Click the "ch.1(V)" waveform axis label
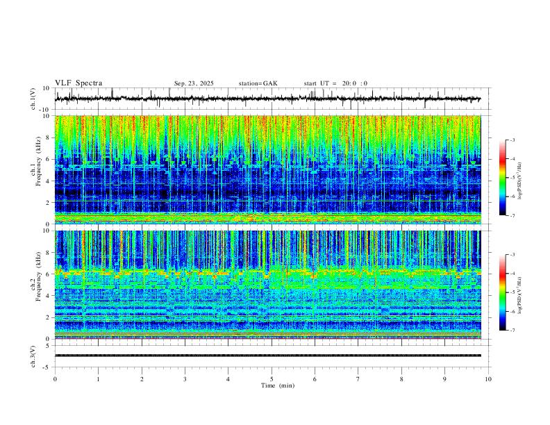The height and width of the screenshot is (425, 550). (x=33, y=99)
